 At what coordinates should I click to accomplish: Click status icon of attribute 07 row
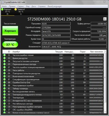(4, 67)
